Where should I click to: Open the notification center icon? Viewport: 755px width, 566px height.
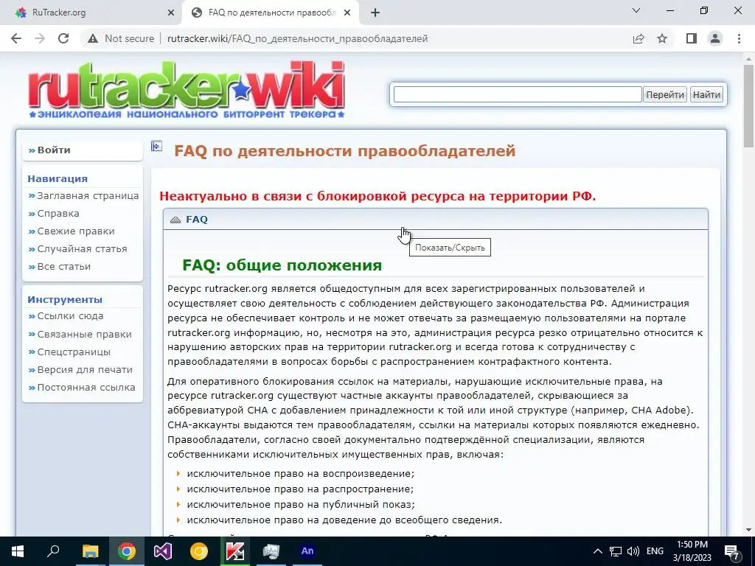click(732, 552)
